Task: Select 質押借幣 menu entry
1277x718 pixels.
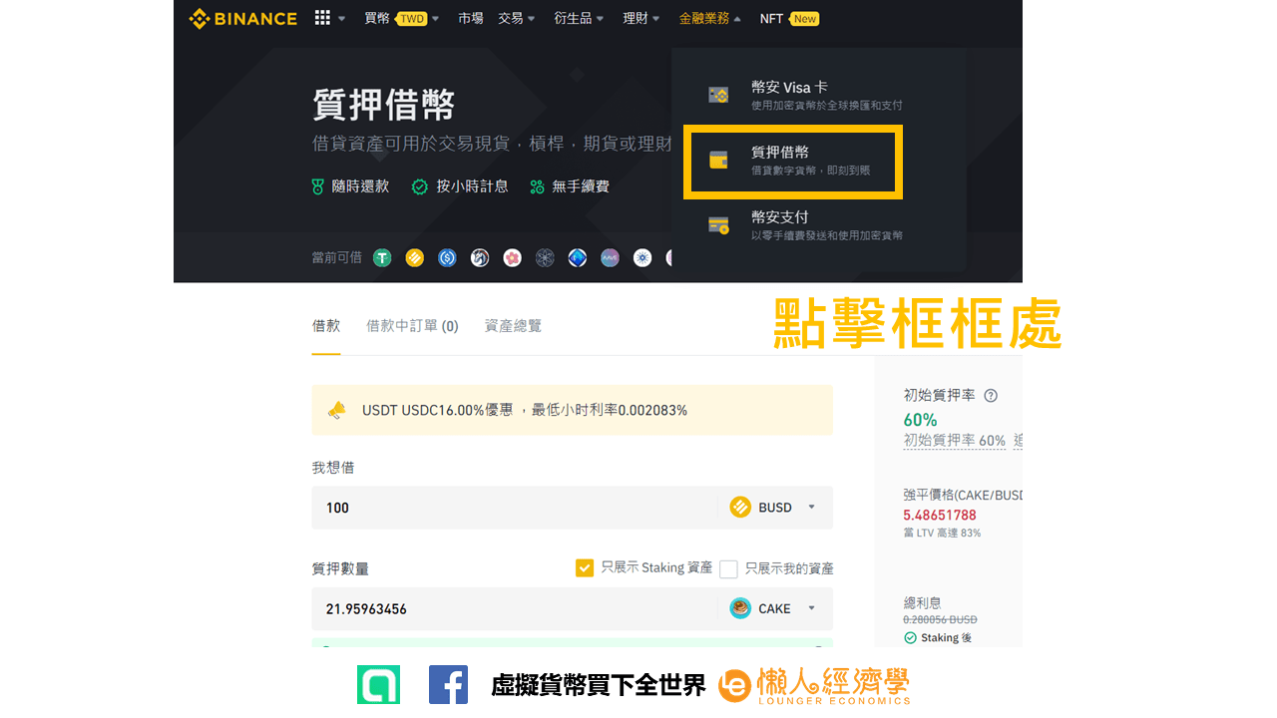Action: point(793,161)
